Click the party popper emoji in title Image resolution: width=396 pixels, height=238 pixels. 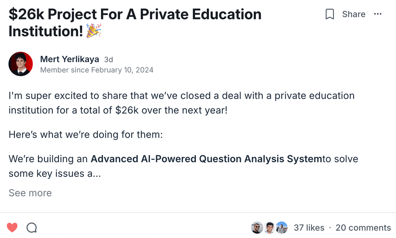(x=93, y=32)
